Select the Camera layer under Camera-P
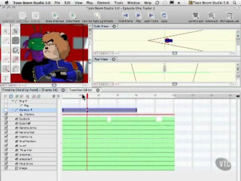The height and width of the screenshot is (181, 241). click(29, 115)
